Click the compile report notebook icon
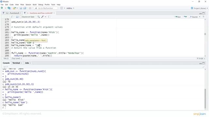 [x=49, y=17]
